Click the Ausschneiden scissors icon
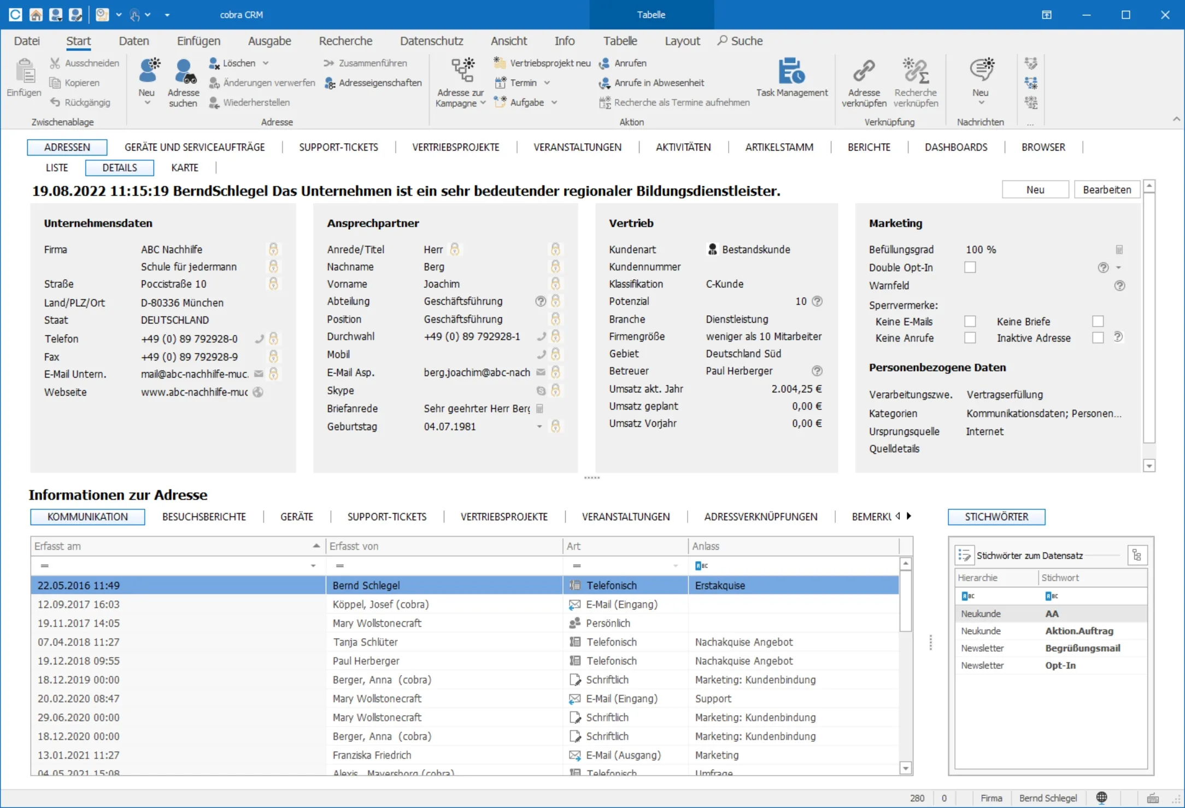This screenshot has height=808, width=1185. click(55, 63)
